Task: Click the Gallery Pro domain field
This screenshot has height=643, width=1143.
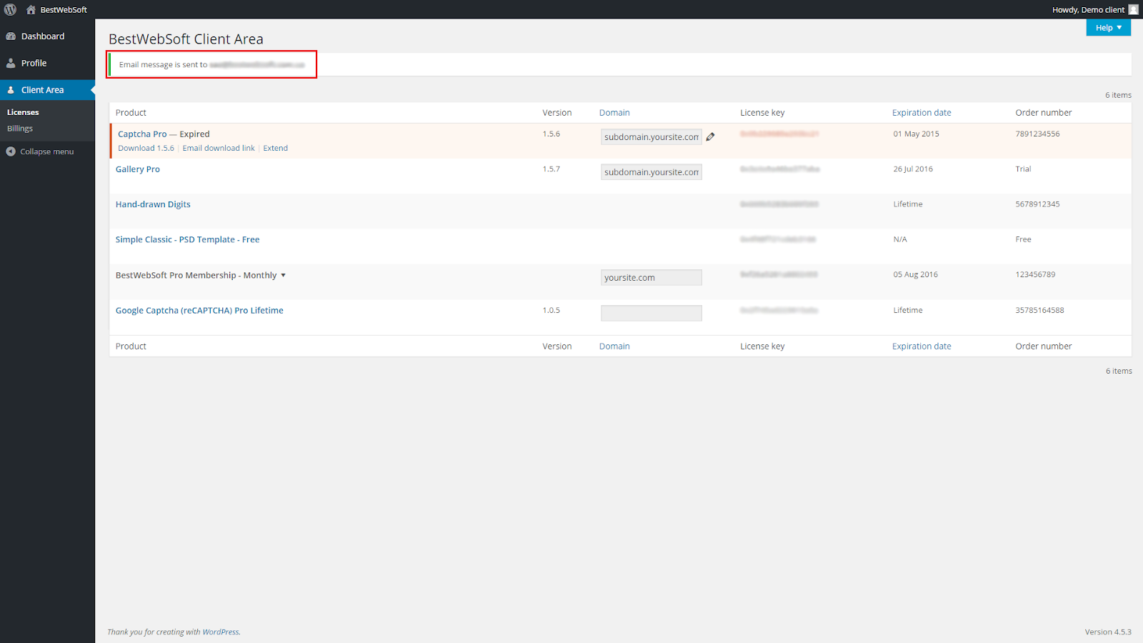Action: click(652, 172)
